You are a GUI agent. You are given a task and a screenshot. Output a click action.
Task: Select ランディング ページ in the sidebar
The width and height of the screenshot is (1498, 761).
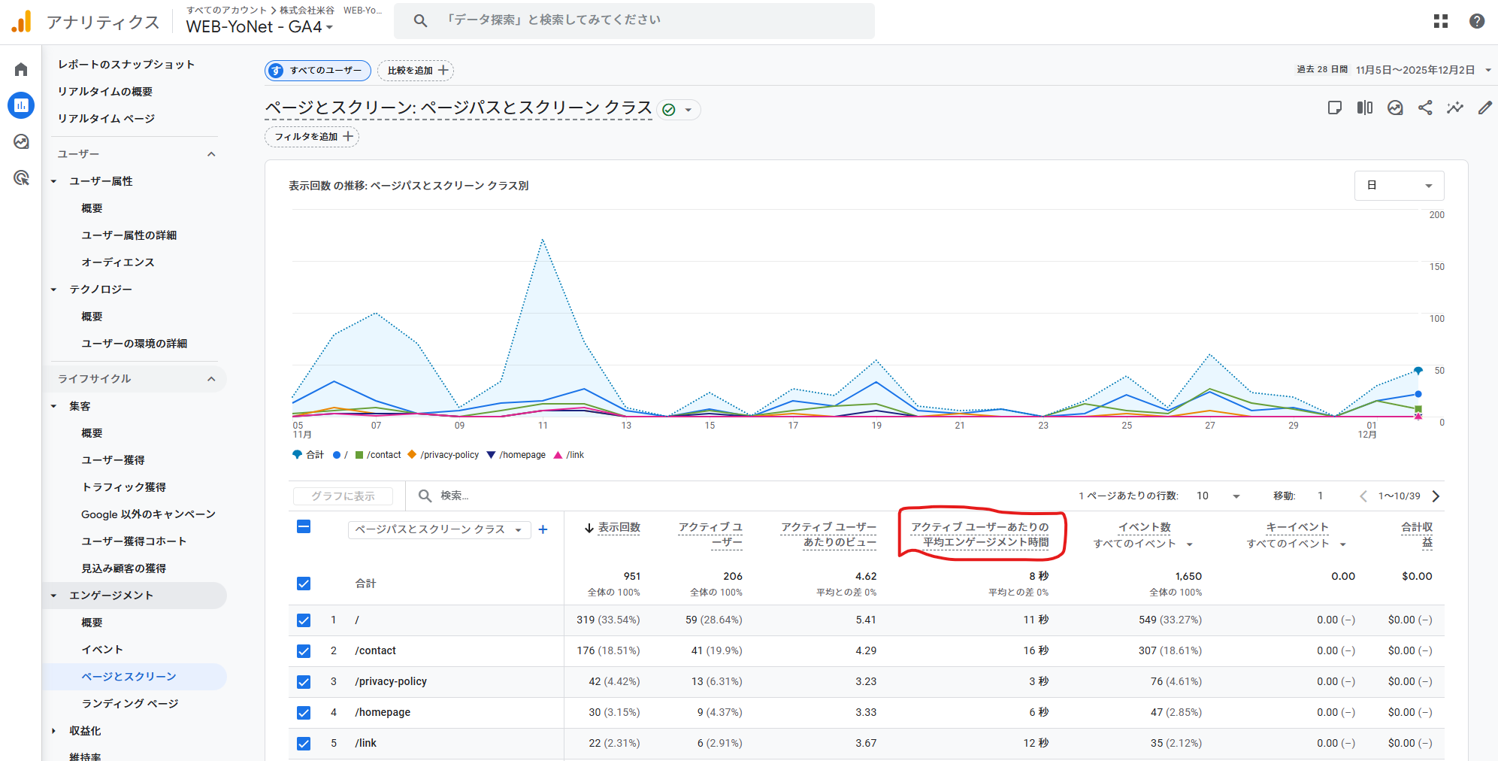pyautogui.click(x=129, y=704)
